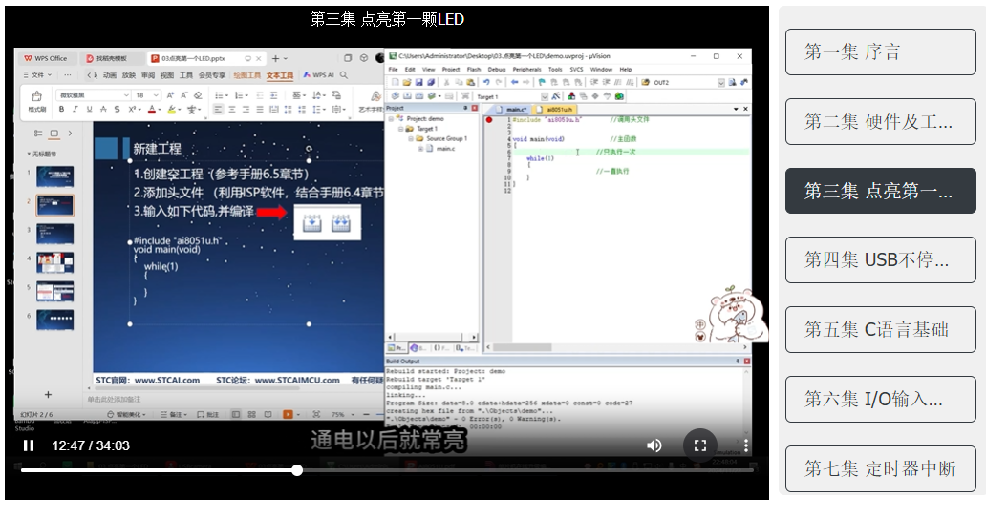Viewport: 986px width, 517px height.
Task: Open episode 第二集 硬件及工…
Action: pos(880,122)
